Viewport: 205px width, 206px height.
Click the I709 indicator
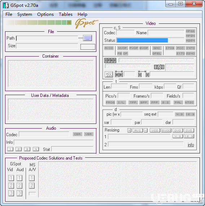tap(170, 48)
